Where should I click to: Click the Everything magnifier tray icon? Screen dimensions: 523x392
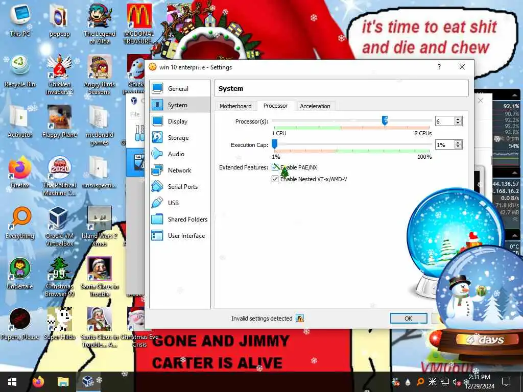[420, 382]
